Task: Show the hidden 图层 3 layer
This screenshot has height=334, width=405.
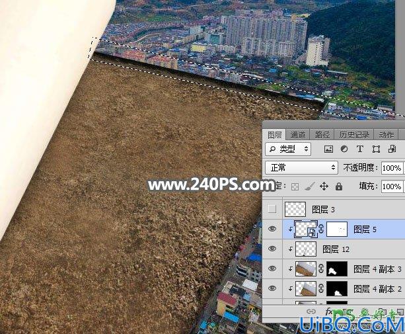Action: [272, 209]
